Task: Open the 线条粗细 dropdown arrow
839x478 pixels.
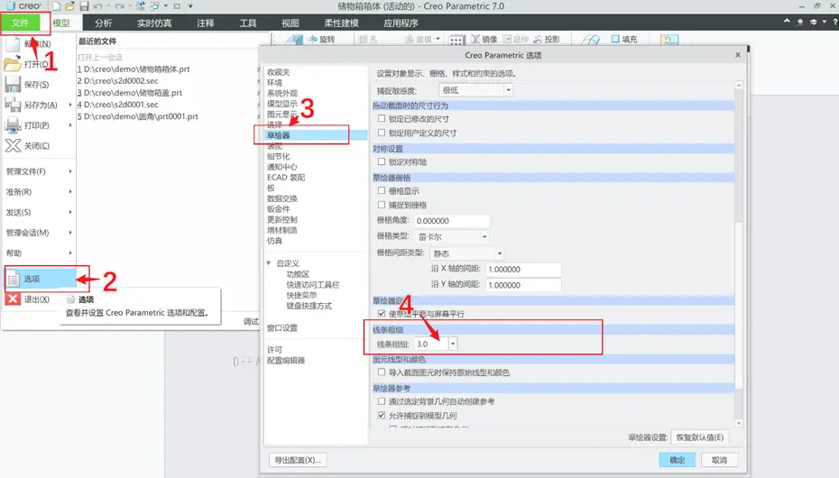Action: click(453, 344)
